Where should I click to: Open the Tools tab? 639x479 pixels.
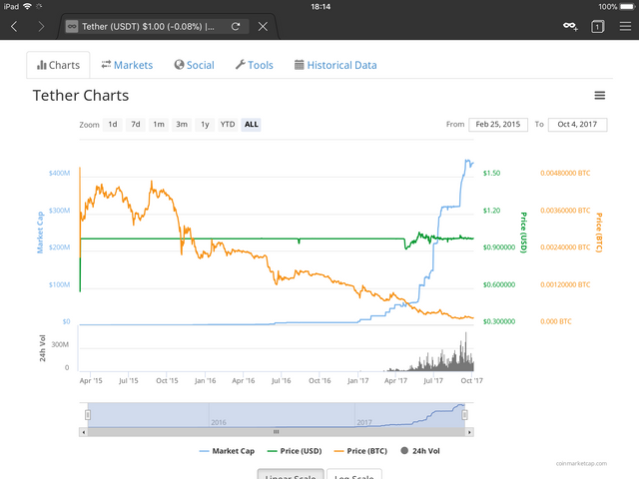[255, 65]
